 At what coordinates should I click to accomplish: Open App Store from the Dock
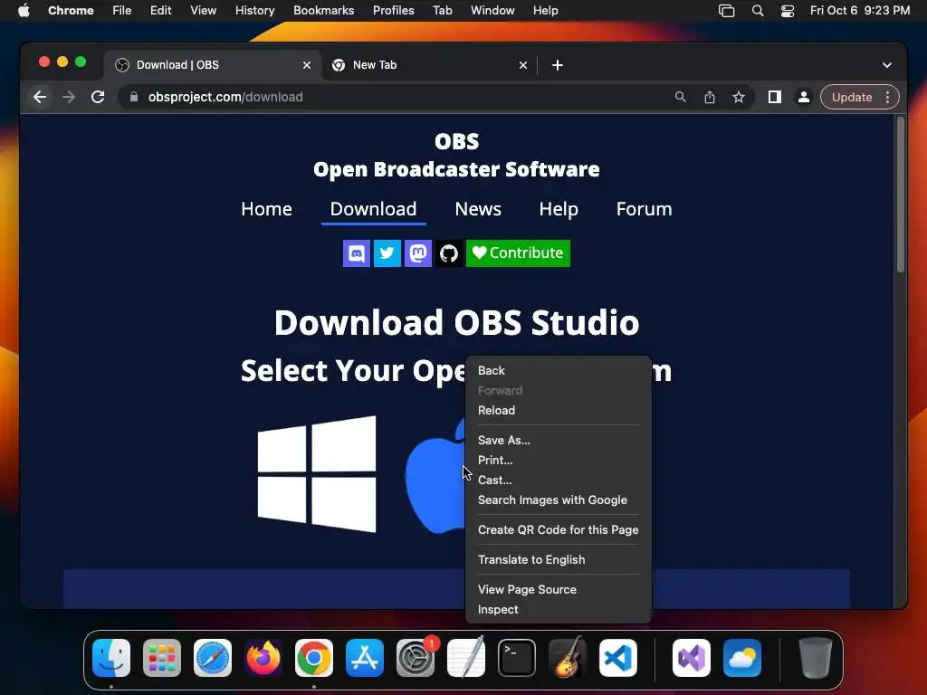[x=365, y=658]
